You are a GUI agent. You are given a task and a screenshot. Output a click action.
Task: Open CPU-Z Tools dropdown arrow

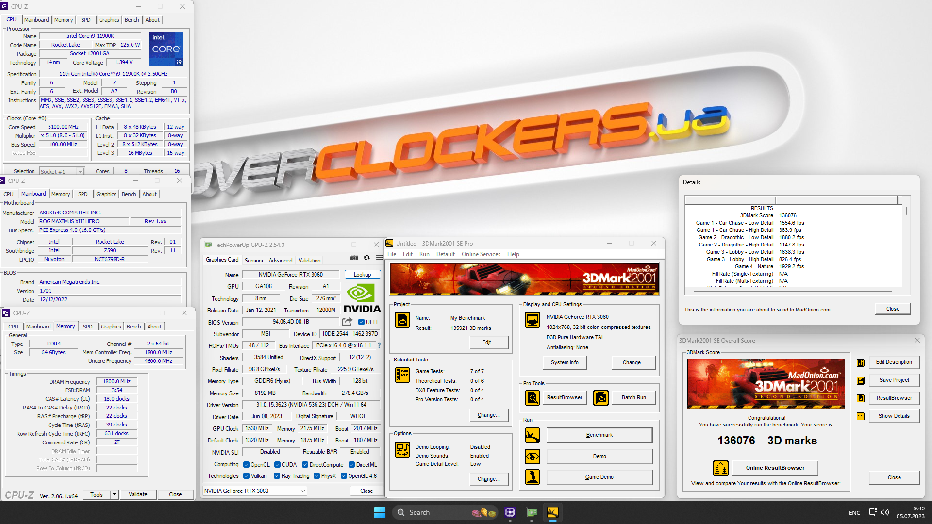[x=114, y=494]
